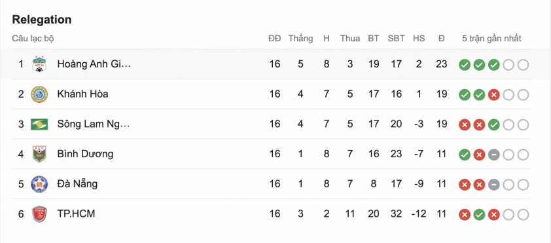Click Đà Nẵng's gray draw result icon
This screenshot has height=243, width=551.
pyautogui.click(x=493, y=185)
